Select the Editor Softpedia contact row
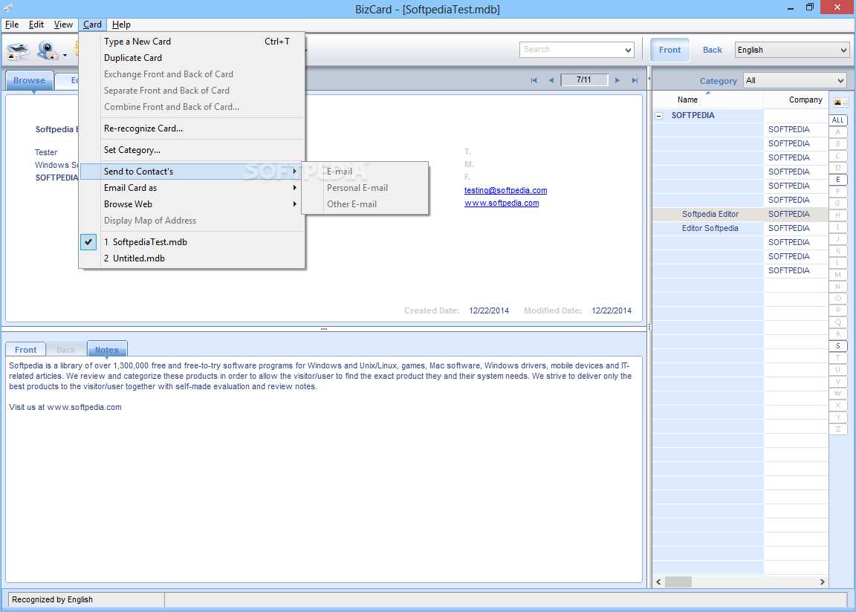The image size is (856, 612). tap(740, 229)
